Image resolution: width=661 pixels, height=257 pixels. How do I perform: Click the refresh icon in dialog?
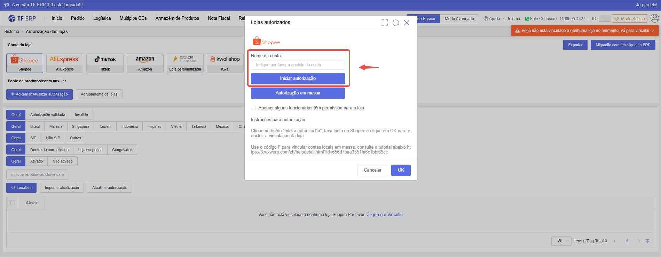pos(396,23)
